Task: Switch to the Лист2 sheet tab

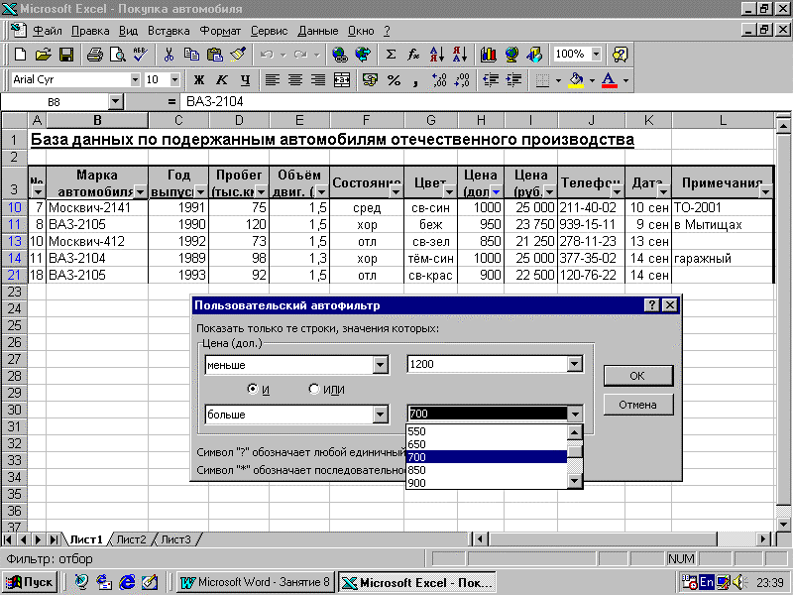Action: (131, 539)
